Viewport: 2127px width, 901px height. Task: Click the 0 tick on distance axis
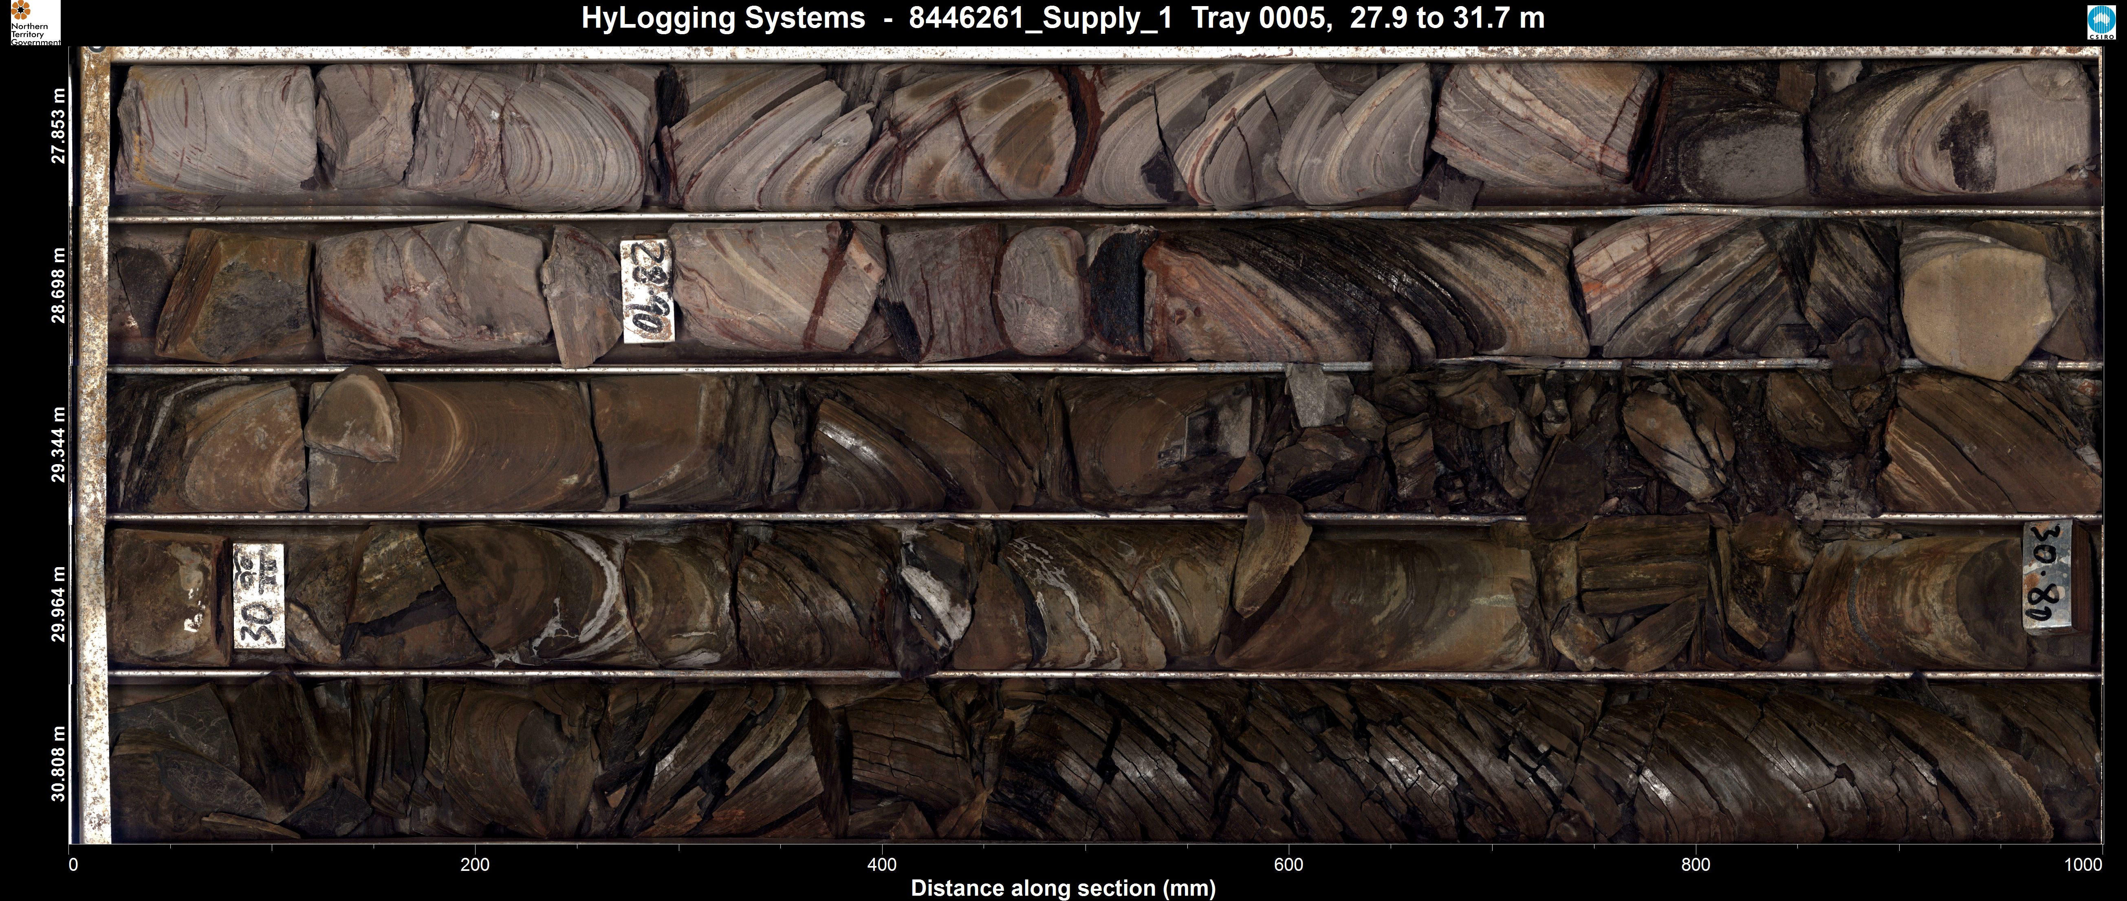pyautogui.click(x=73, y=865)
